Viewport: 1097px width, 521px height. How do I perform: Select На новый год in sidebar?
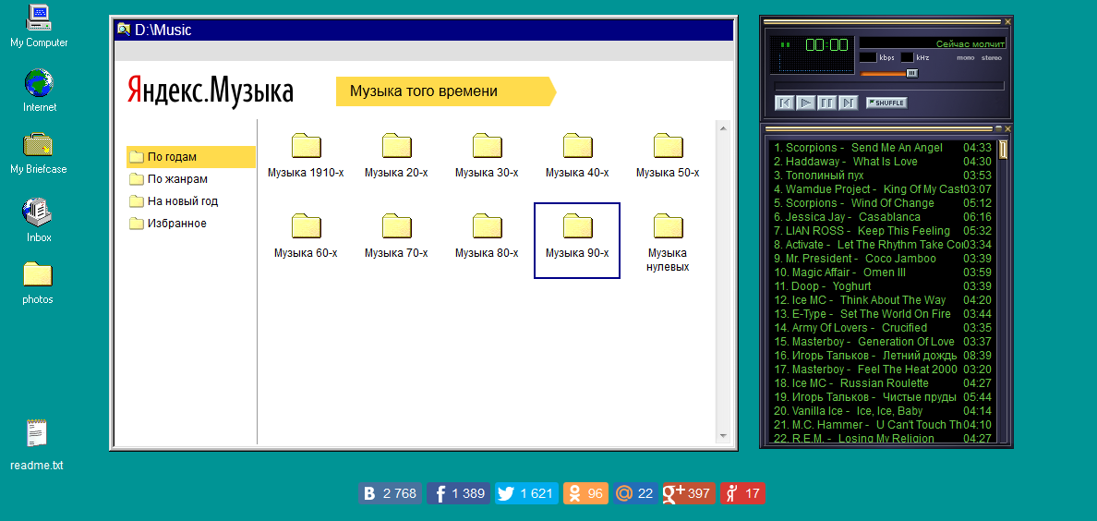click(183, 201)
